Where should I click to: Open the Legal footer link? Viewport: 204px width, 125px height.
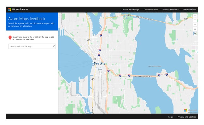(171, 117)
